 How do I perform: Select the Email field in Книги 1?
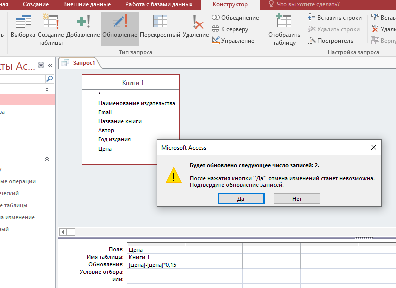(105, 112)
